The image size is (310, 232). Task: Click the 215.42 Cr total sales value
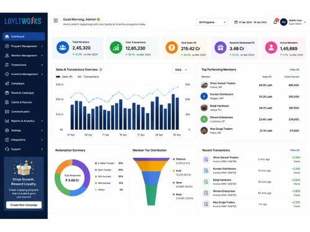pos(190,49)
